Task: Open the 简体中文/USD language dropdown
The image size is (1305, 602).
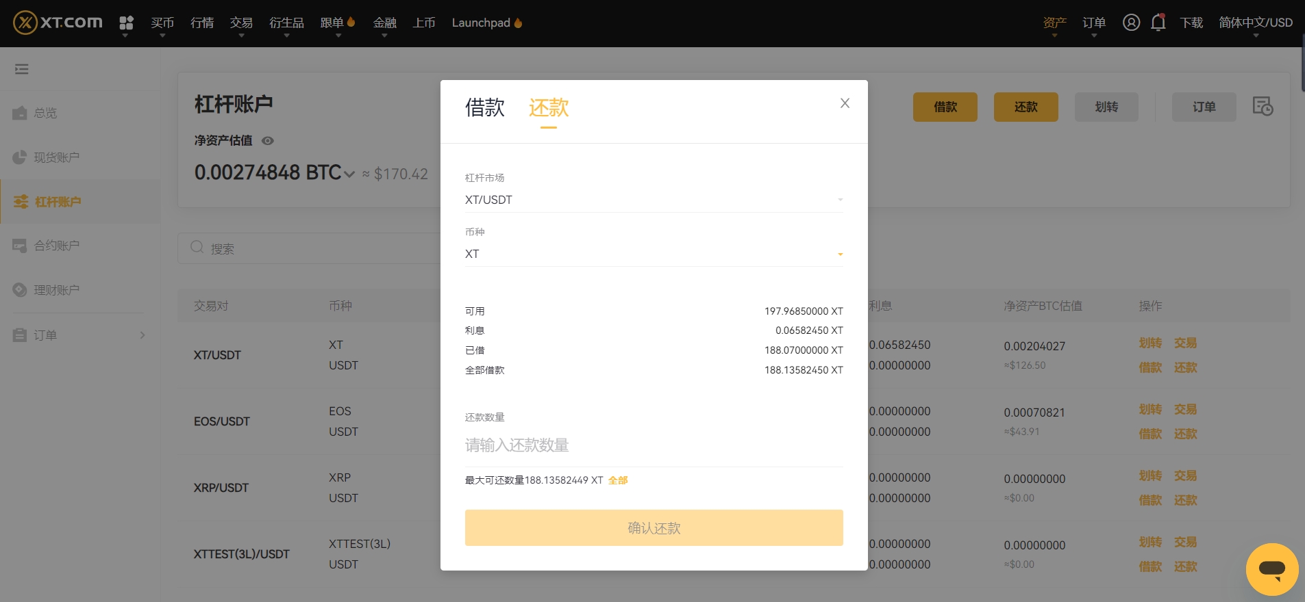Action: (1256, 23)
